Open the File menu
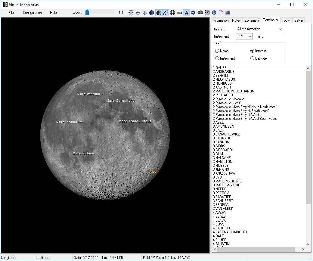The width and height of the screenshot is (313, 261). tap(11, 13)
